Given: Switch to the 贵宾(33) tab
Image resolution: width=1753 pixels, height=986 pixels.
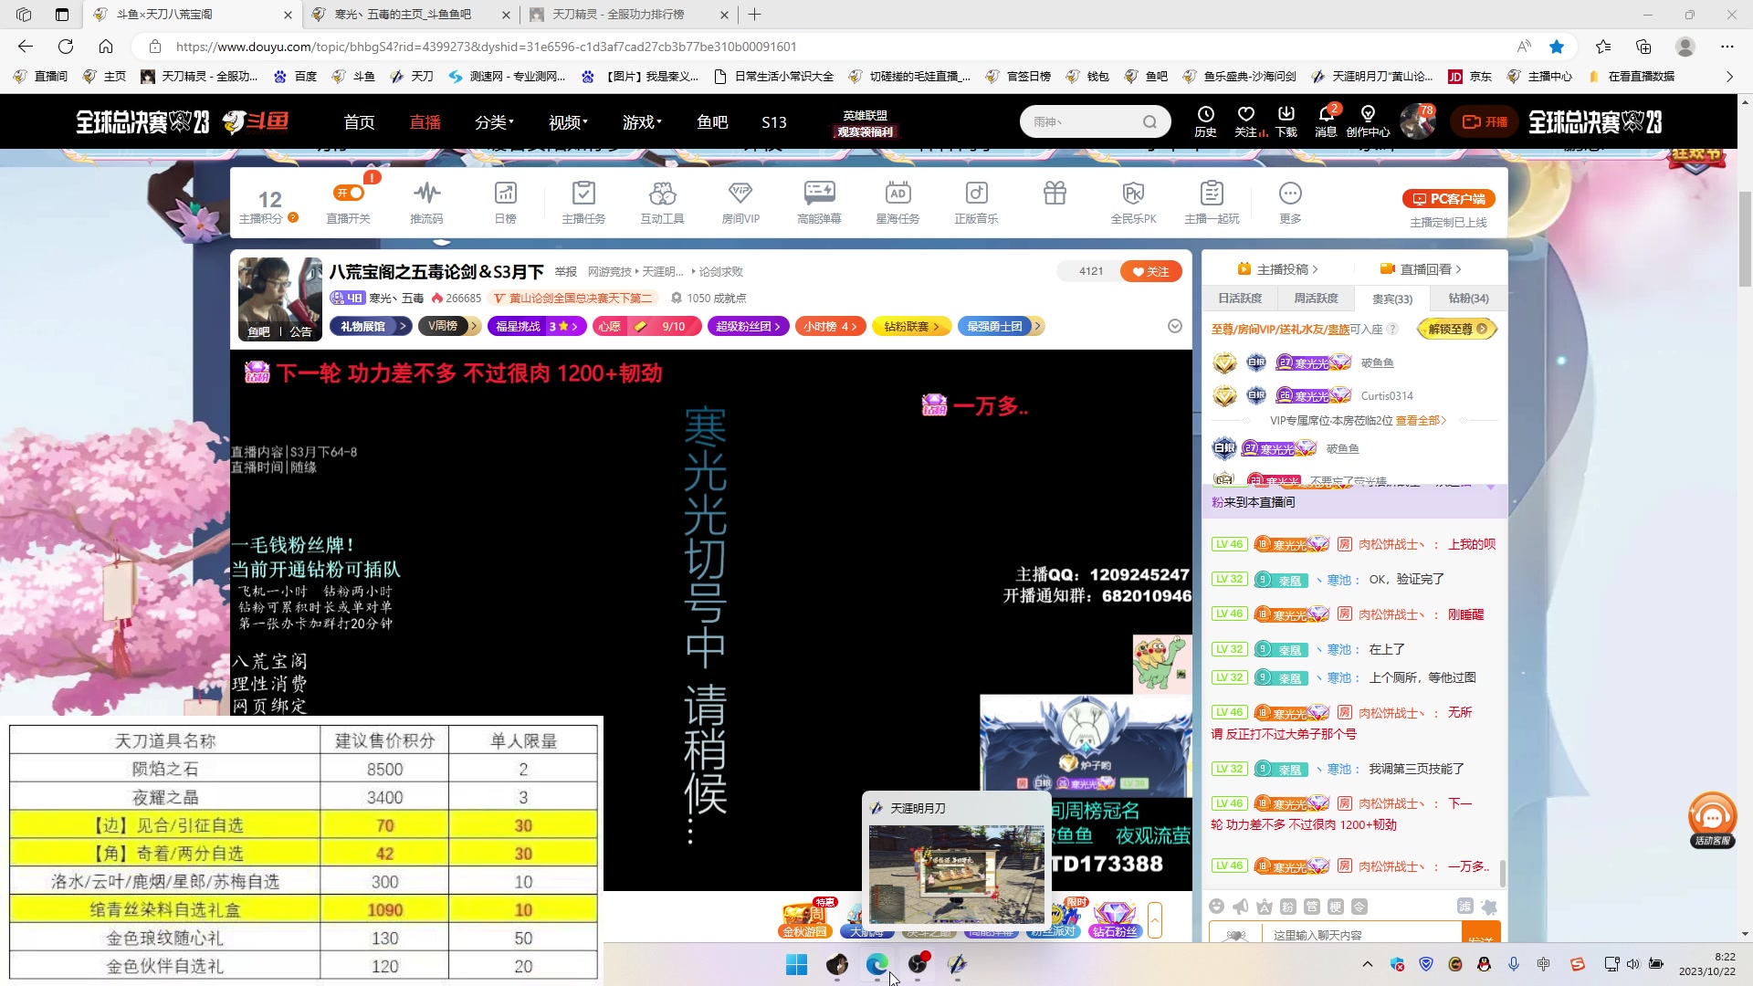Looking at the screenshot, I should (1392, 299).
